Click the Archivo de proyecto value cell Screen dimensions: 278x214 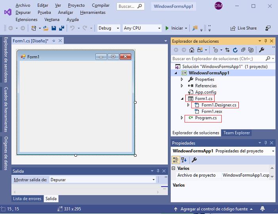(246, 175)
